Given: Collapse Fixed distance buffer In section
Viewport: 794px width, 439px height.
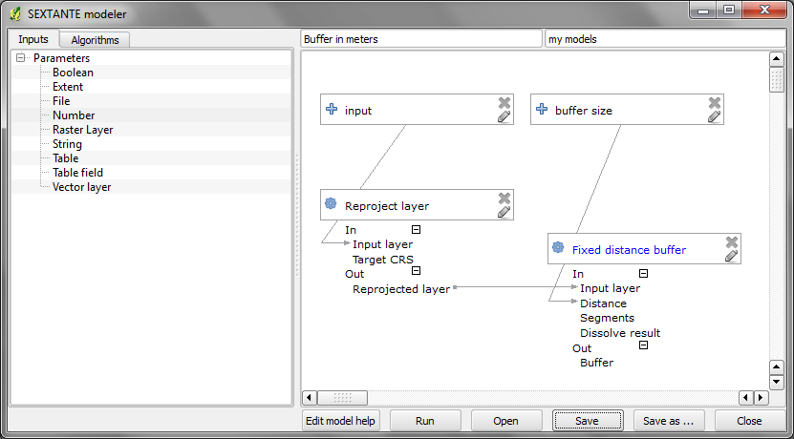Looking at the screenshot, I should tap(643, 274).
